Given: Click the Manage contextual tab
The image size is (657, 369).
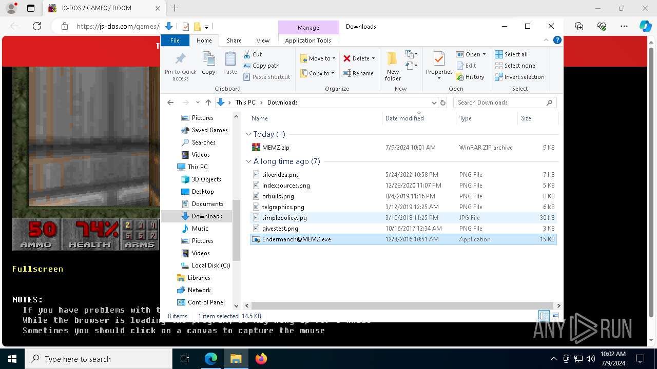Looking at the screenshot, I should tap(308, 28).
